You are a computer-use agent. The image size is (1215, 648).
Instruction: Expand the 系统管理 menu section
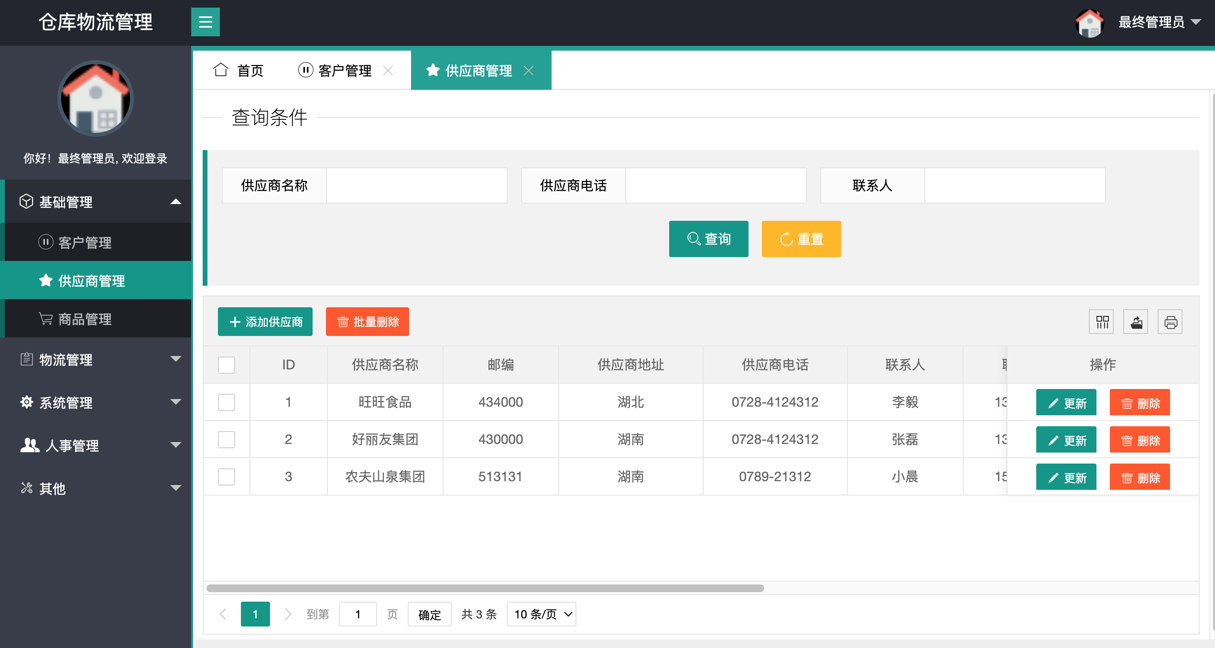pyautogui.click(x=96, y=402)
